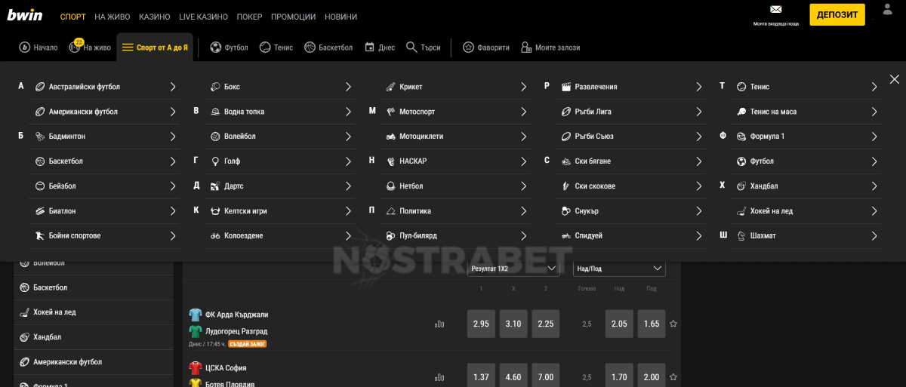This screenshot has width=906, height=387.
Task: Click the Снукър balls icon
Action: [x=565, y=211]
